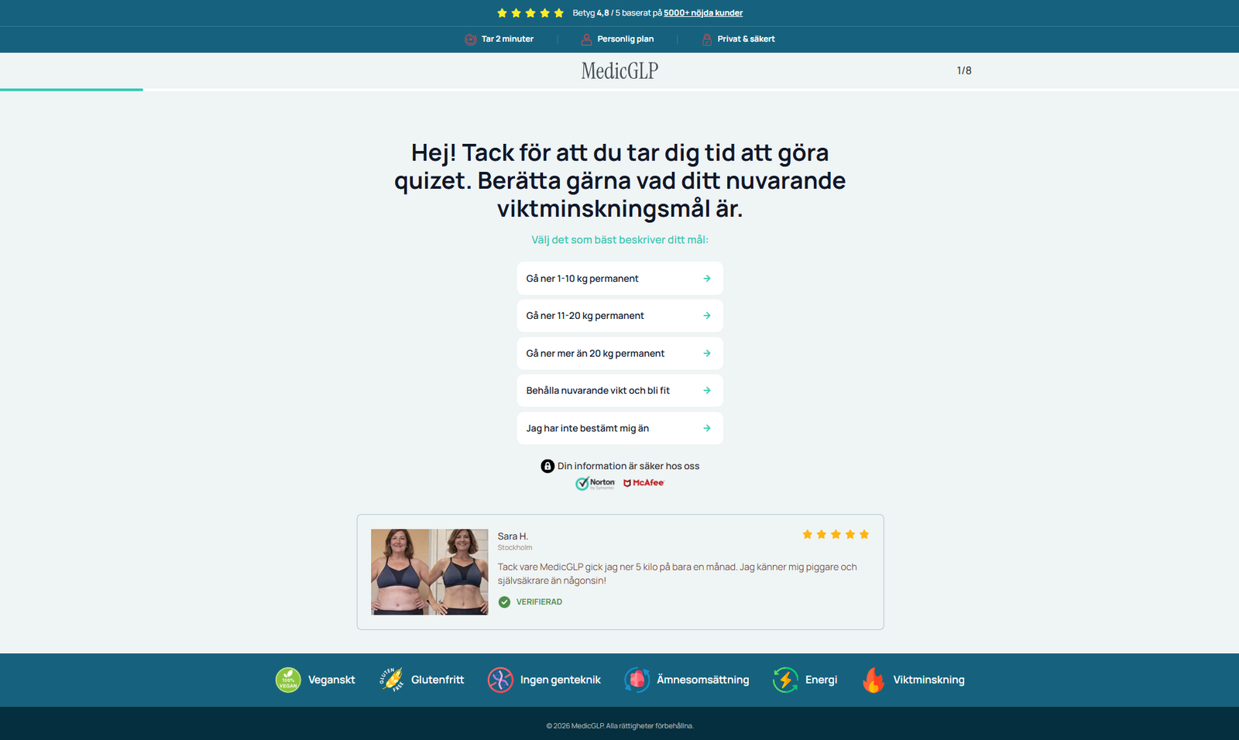The image size is (1239, 740).
Task: Click the Viktminskning flame icon
Action: [873, 680]
